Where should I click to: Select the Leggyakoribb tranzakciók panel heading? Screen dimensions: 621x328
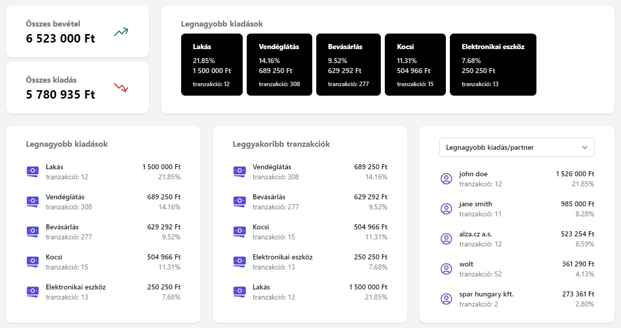coord(281,144)
